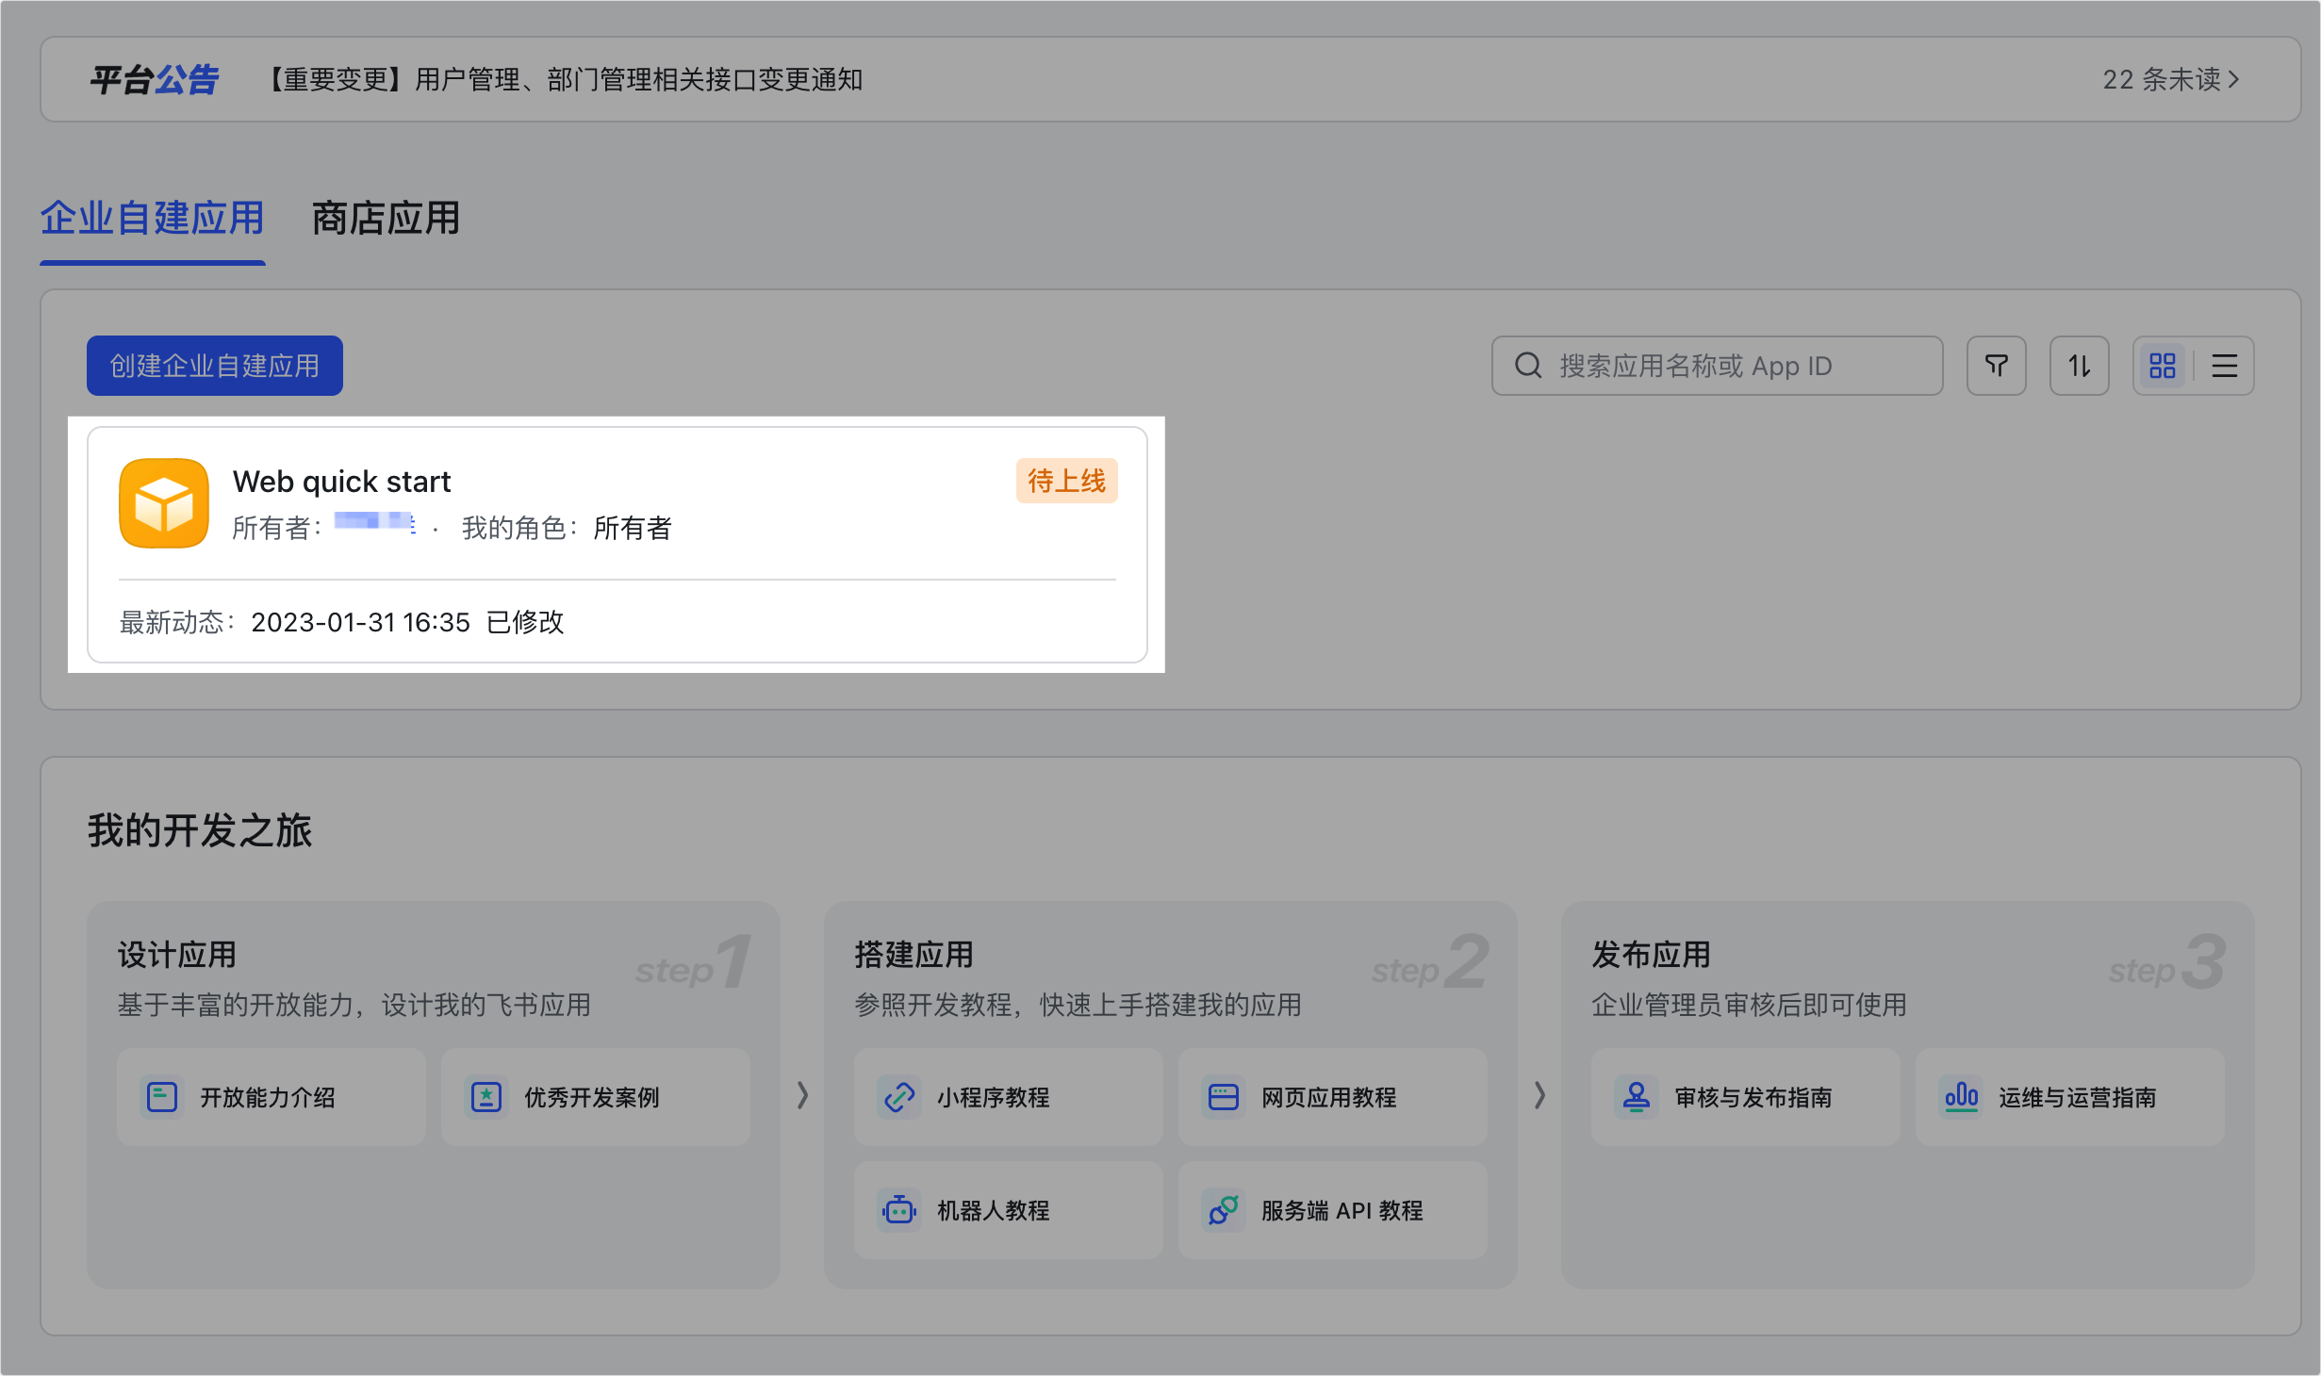Click the 审核与发布指南 stamp icon
Screen dimensions: 2321x1376
(x=1636, y=1097)
